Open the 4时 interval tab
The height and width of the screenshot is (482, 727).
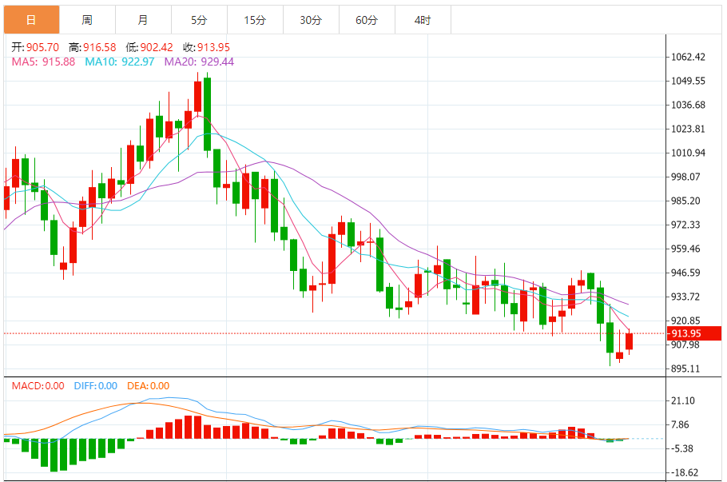click(423, 20)
